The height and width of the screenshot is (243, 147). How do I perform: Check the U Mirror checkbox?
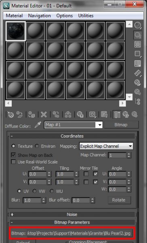pos(86,174)
